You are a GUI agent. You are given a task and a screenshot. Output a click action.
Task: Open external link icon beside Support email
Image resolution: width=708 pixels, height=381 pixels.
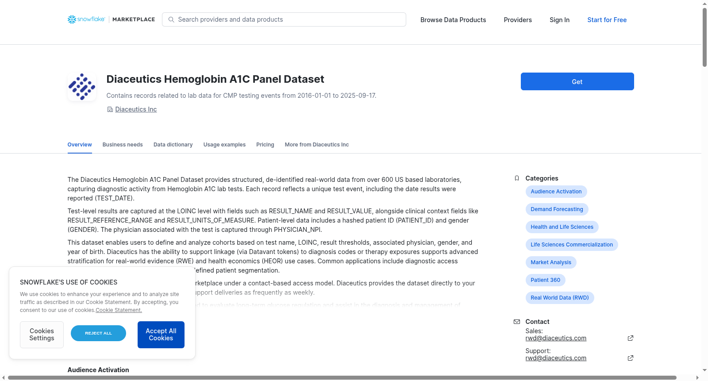(x=631, y=358)
